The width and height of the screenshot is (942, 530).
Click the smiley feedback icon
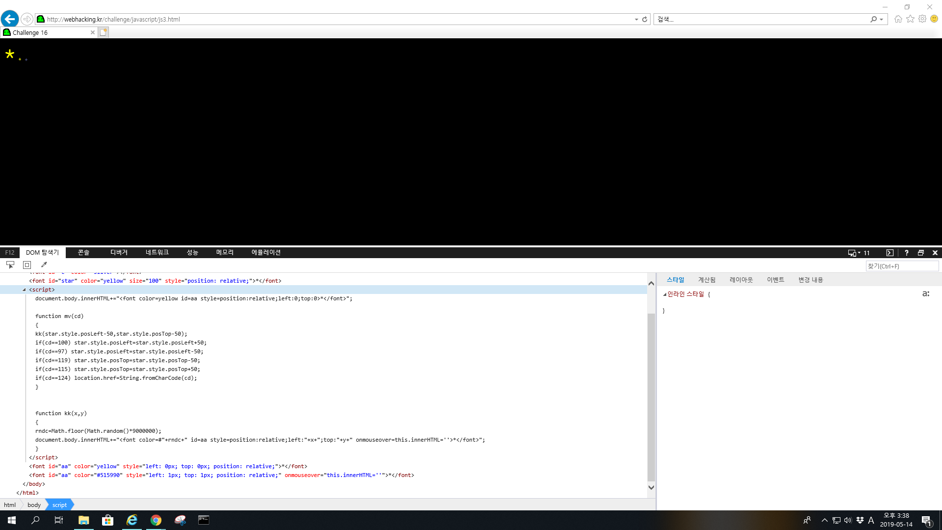(934, 19)
